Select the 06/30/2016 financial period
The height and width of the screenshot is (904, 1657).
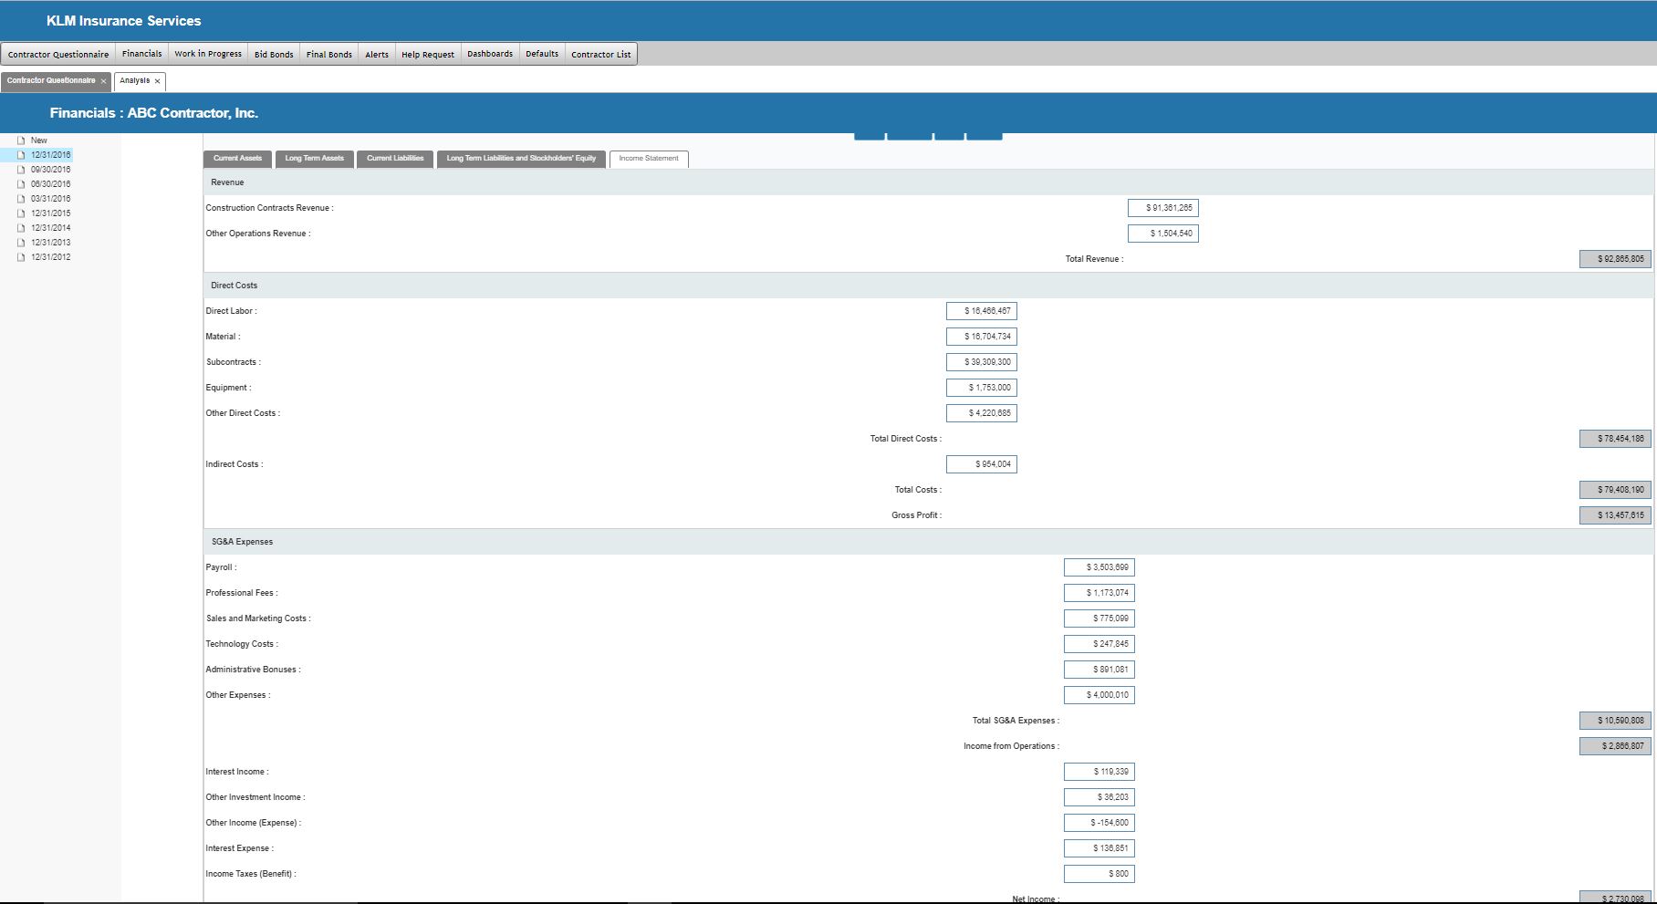[x=50, y=184]
